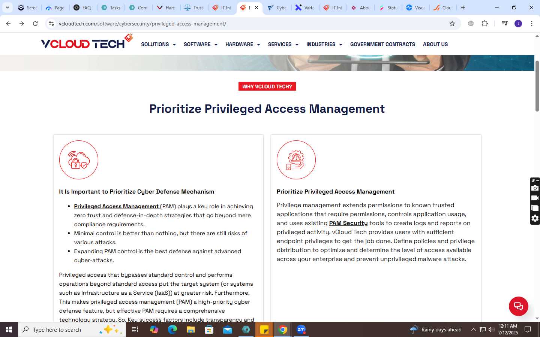The image size is (540, 337).
Task: Click the stacked pages icon in side widget
Action: (x=535, y=208)
